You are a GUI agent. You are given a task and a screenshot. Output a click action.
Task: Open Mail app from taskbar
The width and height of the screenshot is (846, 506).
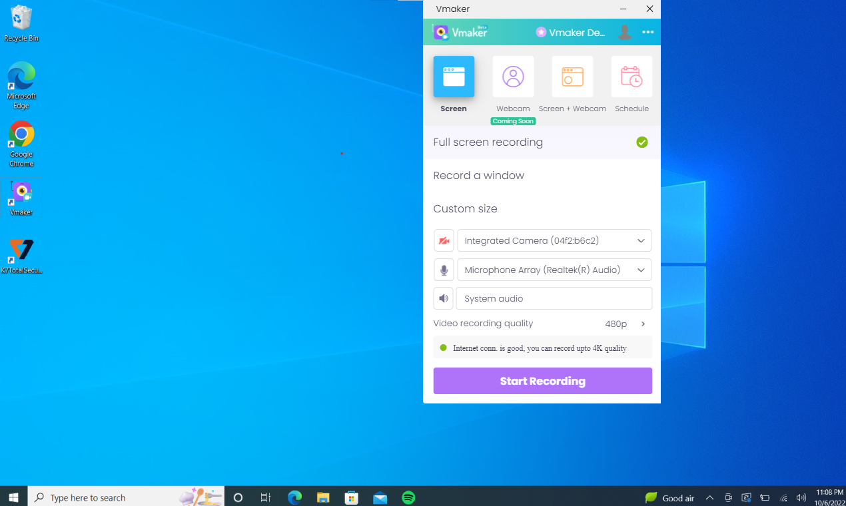point(380,497)
